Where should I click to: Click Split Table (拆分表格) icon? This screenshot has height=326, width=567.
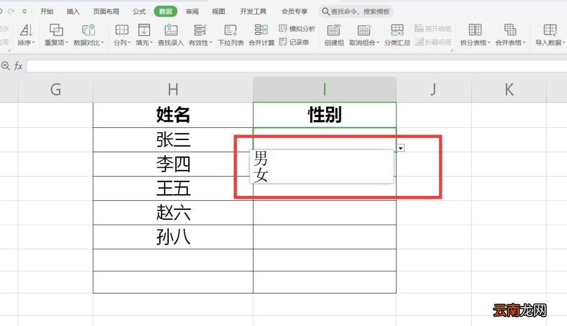tap(475, 30)
